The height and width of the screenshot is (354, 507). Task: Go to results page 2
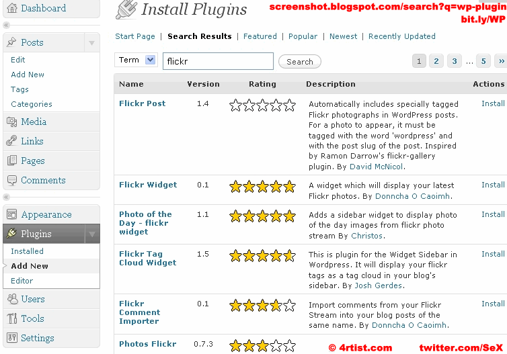(436, 61)
